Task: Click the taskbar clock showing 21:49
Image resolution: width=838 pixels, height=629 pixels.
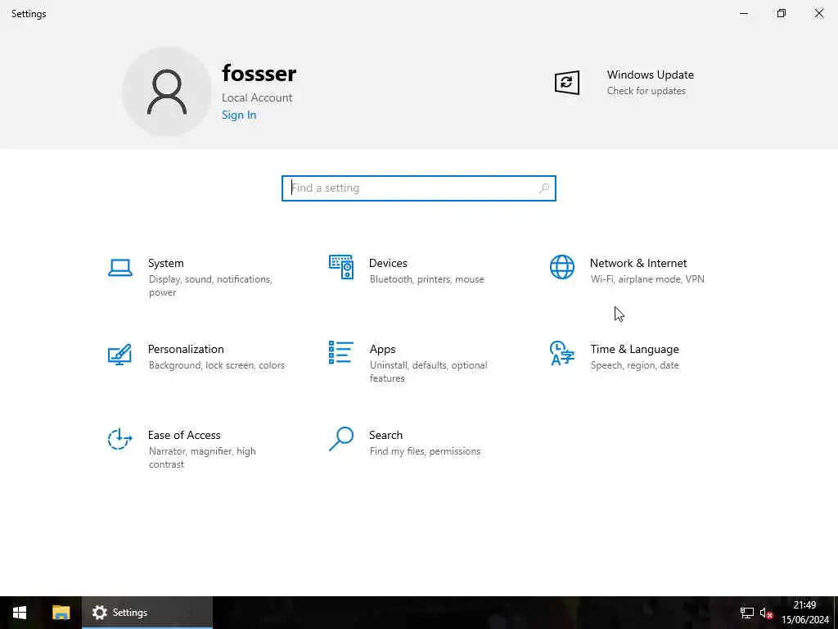Action: 804,605
